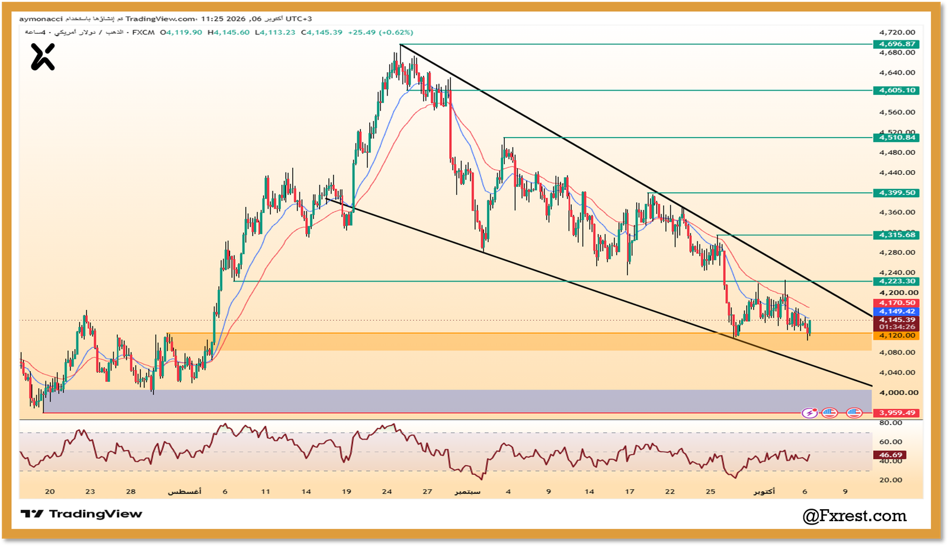Select the 4,223.30 level label
Viewport: 948px width, 546px height.
click(896, 281)
